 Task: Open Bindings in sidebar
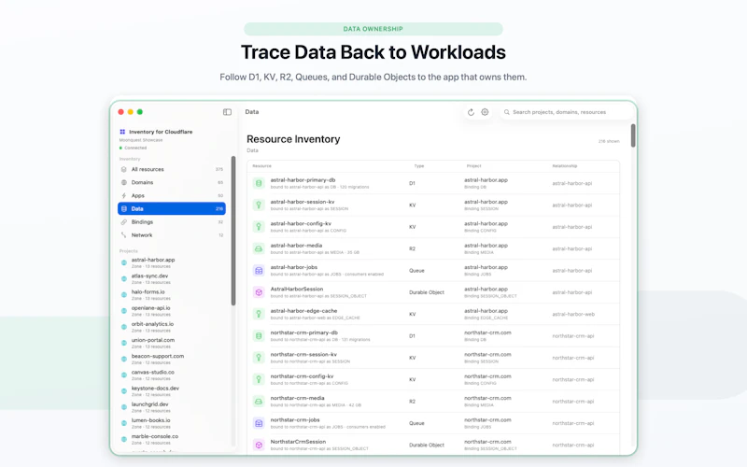(x=172, y=222)
